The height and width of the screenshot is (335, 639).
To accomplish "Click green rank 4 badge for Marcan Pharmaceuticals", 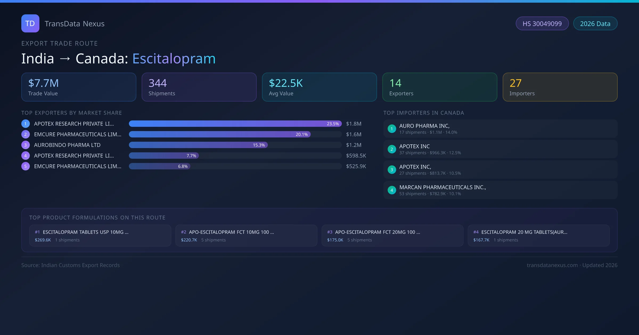I will coord(392,190).
